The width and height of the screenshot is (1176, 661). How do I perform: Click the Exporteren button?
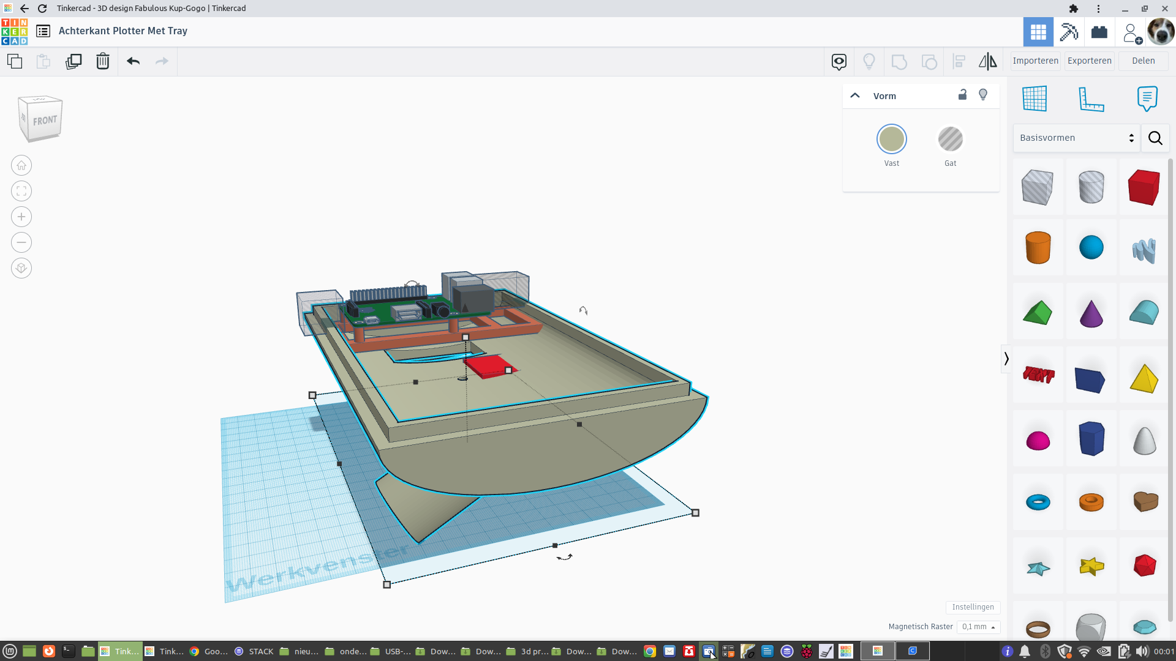(x=1089, y=61)
